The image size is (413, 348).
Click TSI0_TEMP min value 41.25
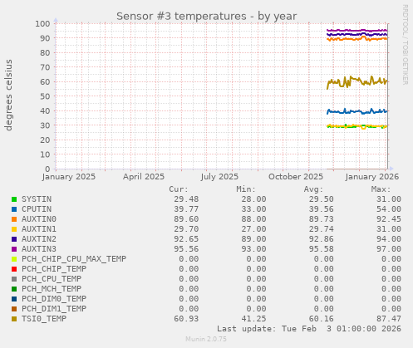coord(253,319)
